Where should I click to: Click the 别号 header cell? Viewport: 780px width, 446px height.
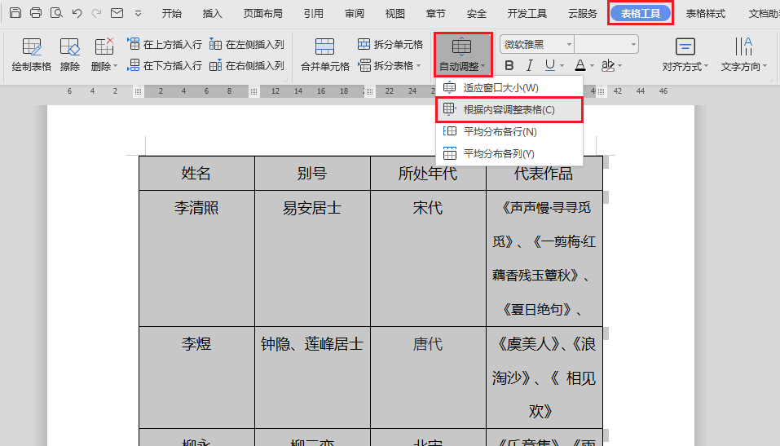pyautogui.click(x=312, y=173)
